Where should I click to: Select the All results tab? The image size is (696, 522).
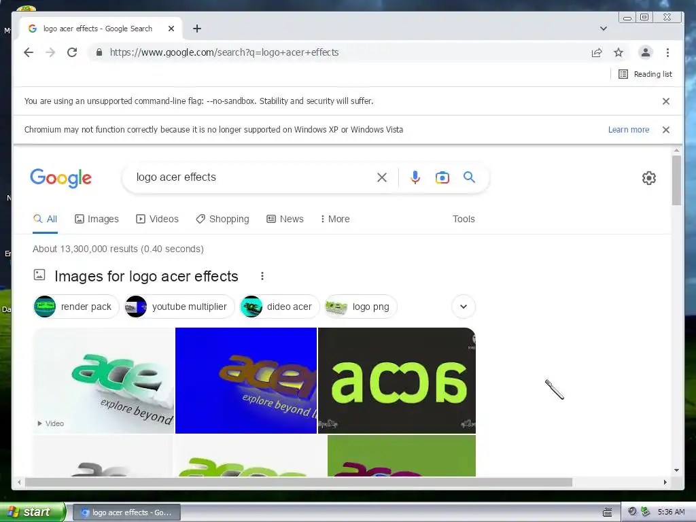pos(46,219)
